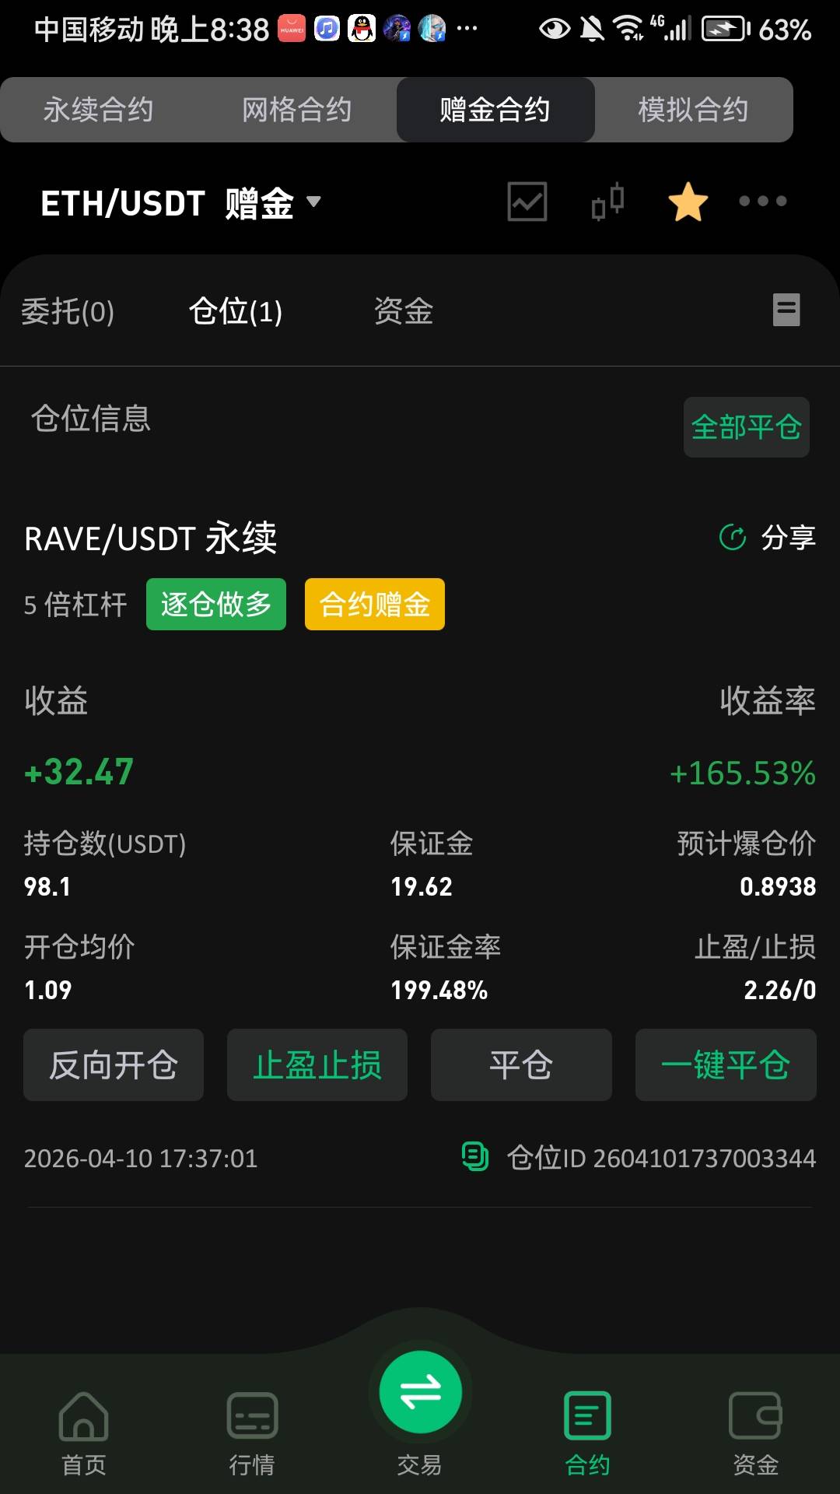Tap the music app notification icon
Image resolution: width=840 pixels, height=1494 pixels.
click(x=327, y=29)
